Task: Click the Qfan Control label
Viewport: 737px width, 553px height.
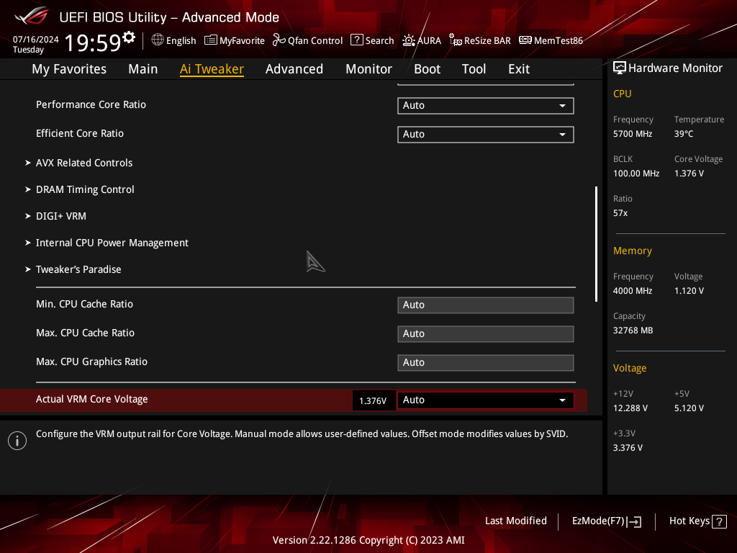Action: [315, 40]
